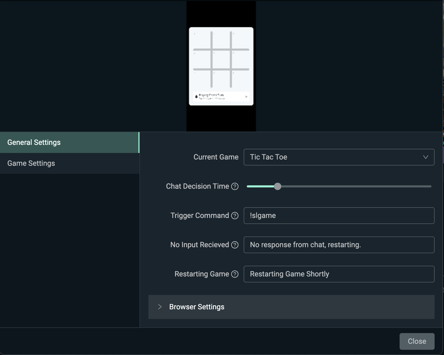Open the Chat Decision Time help tooltip

(235, 186)
